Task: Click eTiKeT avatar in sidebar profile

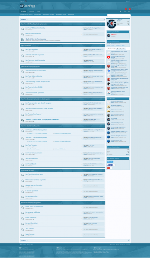Action: (111, 24)
